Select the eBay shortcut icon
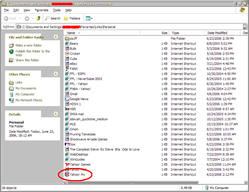This screenshot has width=249, height=192. 67,64
